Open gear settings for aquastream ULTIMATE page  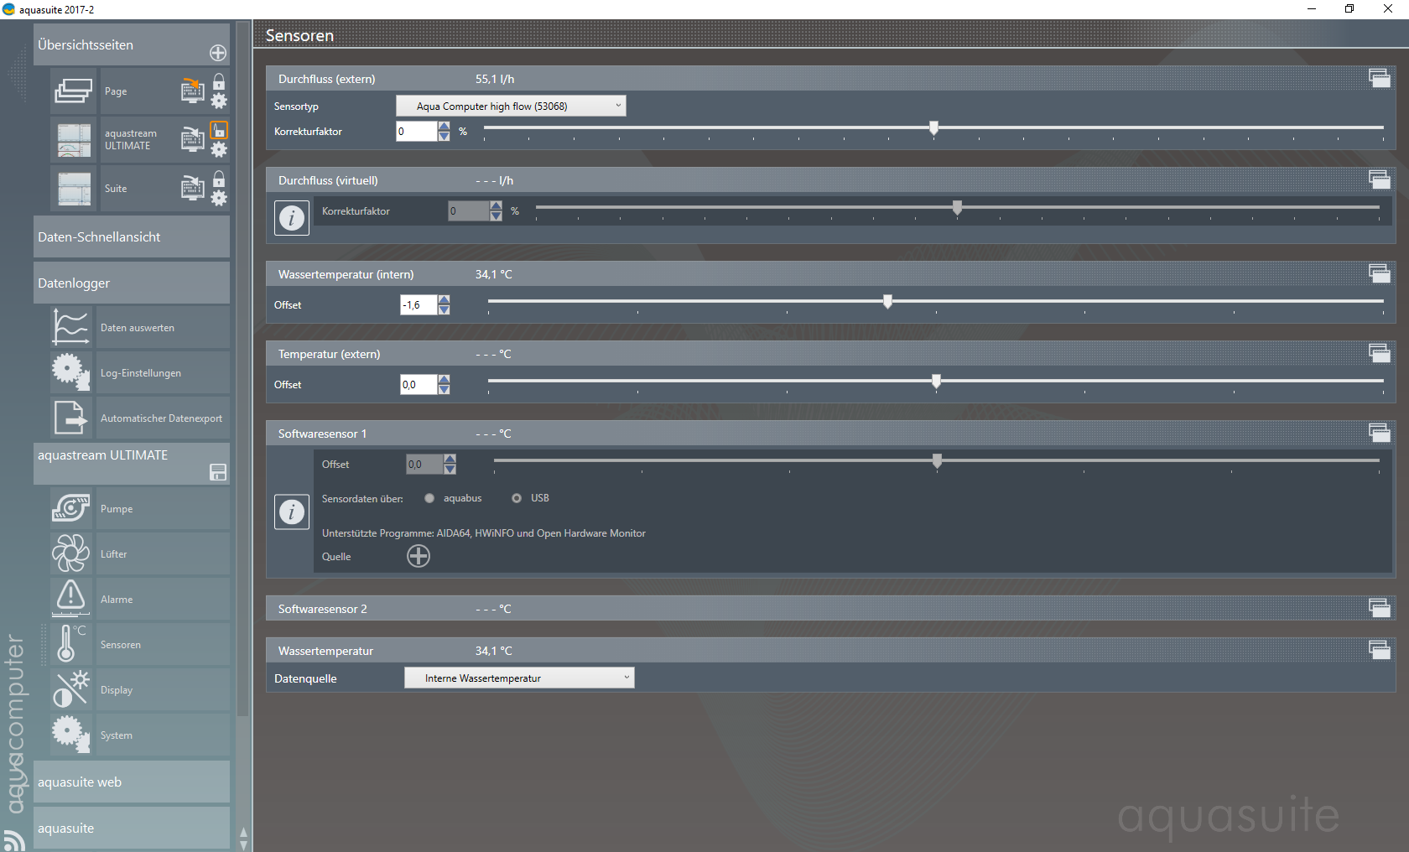tap(219, 150)
